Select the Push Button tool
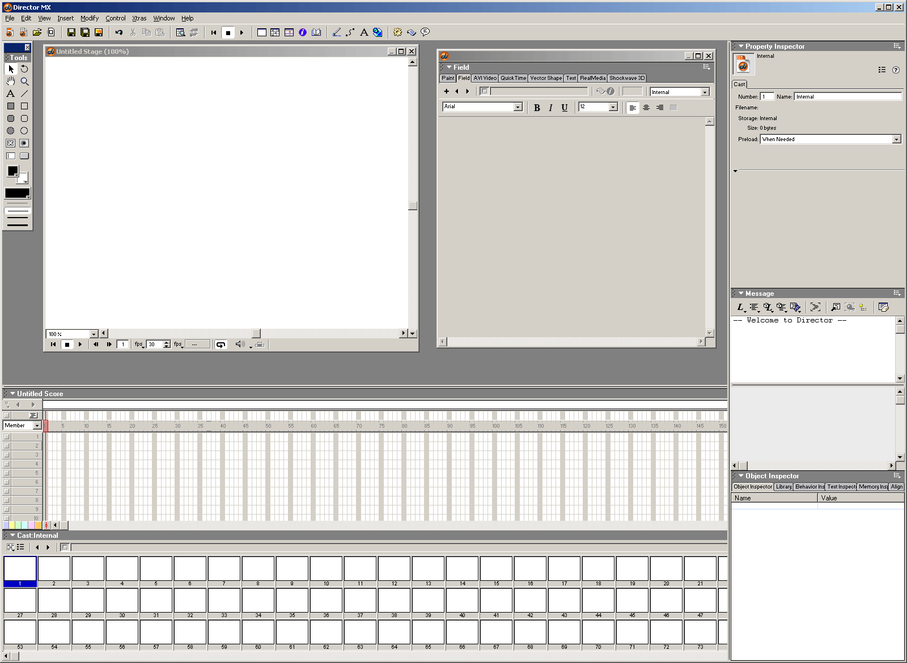This screenshot has height=663, width=907. click(24, 156)
